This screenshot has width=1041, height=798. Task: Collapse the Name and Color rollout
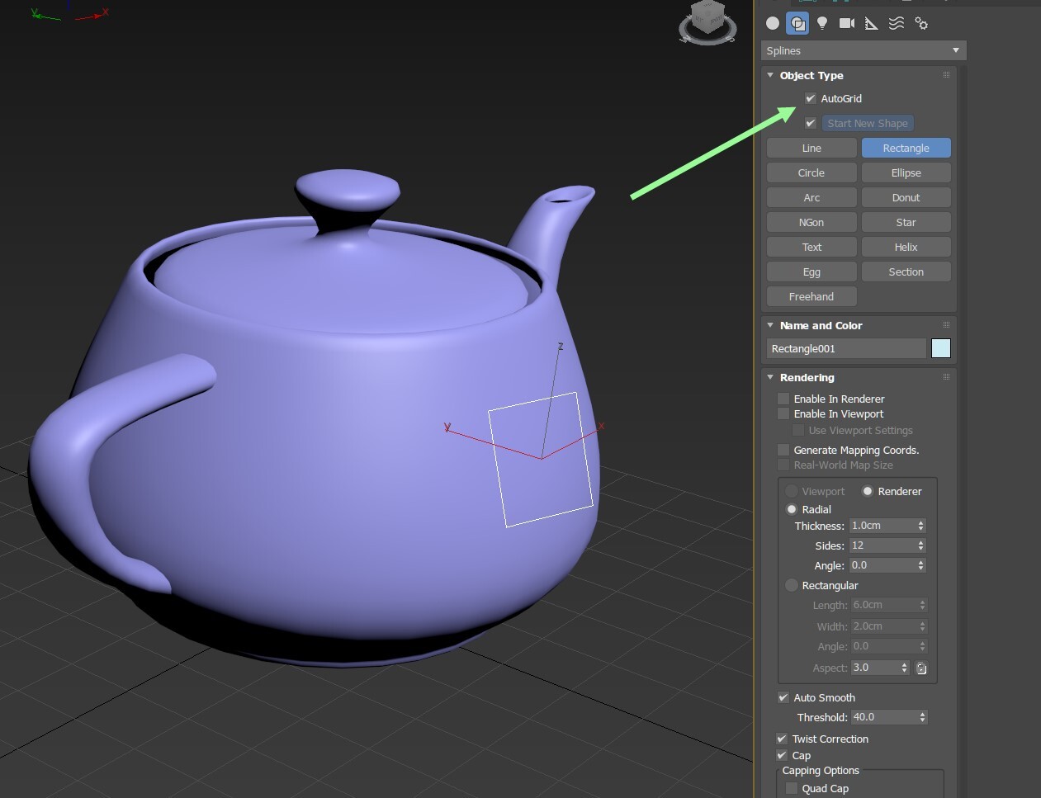coord(770,325)
